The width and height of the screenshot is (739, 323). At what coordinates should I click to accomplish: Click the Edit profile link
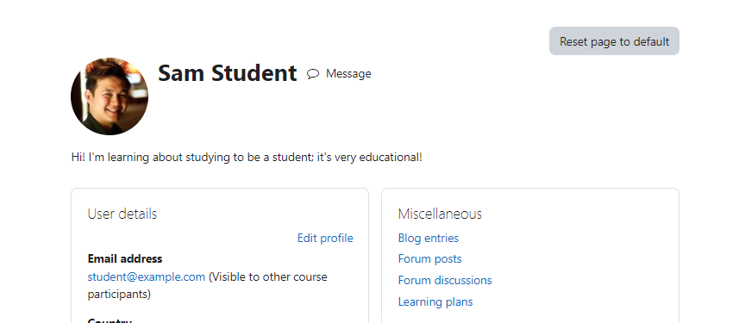(x=325, y=239)
